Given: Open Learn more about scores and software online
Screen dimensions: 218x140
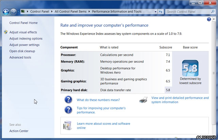Looking at the screenshot, I should click(104, 126).
